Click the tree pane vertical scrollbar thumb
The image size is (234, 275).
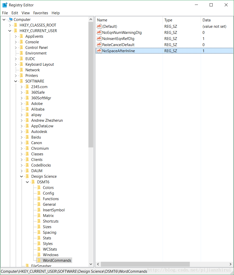point(91,85)
